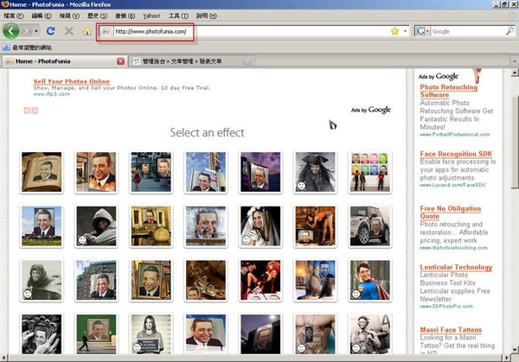Viewport: 519px width, 362px height.
Task: Open the 檔案(F) menu
Action: tap(14, 16)
